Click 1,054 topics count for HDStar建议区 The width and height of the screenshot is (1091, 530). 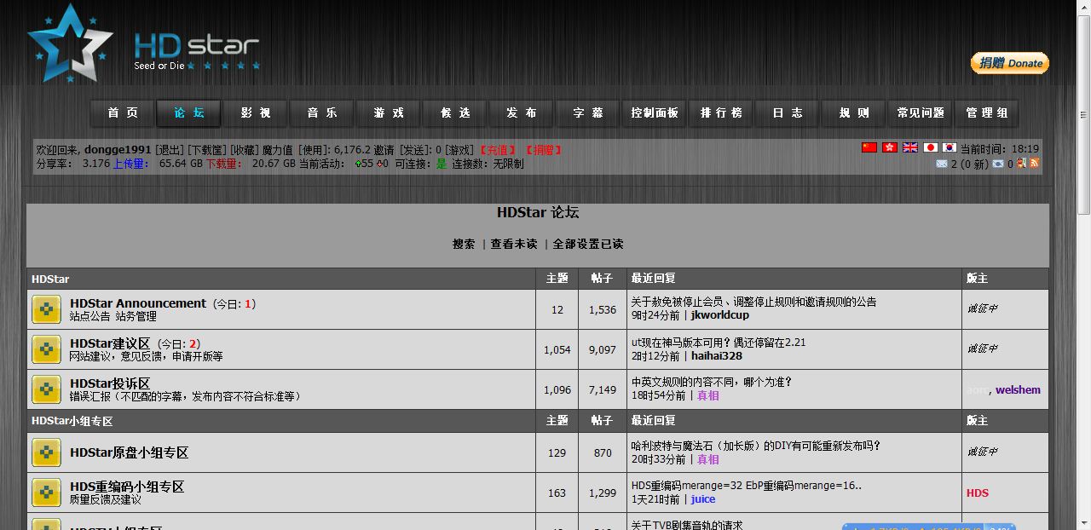(557, 349)
